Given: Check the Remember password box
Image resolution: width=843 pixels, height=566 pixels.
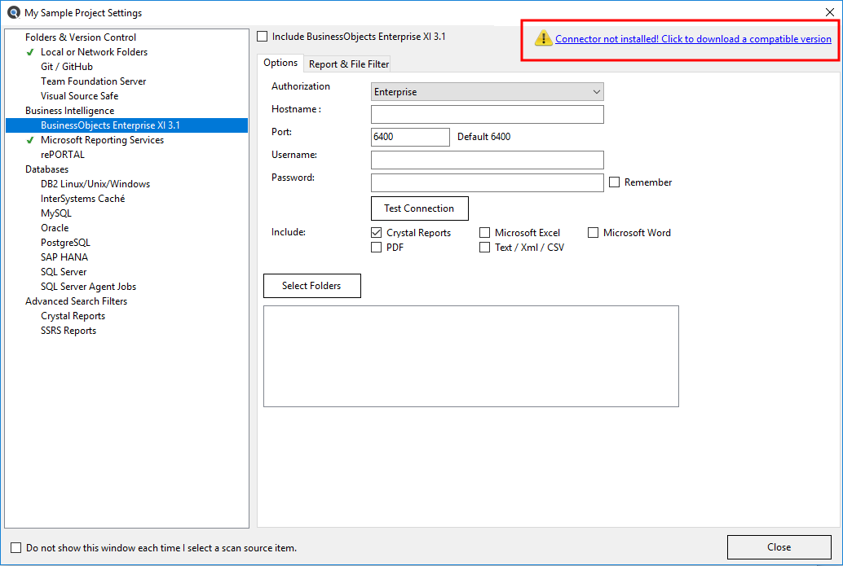Looking at the screenshot, I should point(614,182).
